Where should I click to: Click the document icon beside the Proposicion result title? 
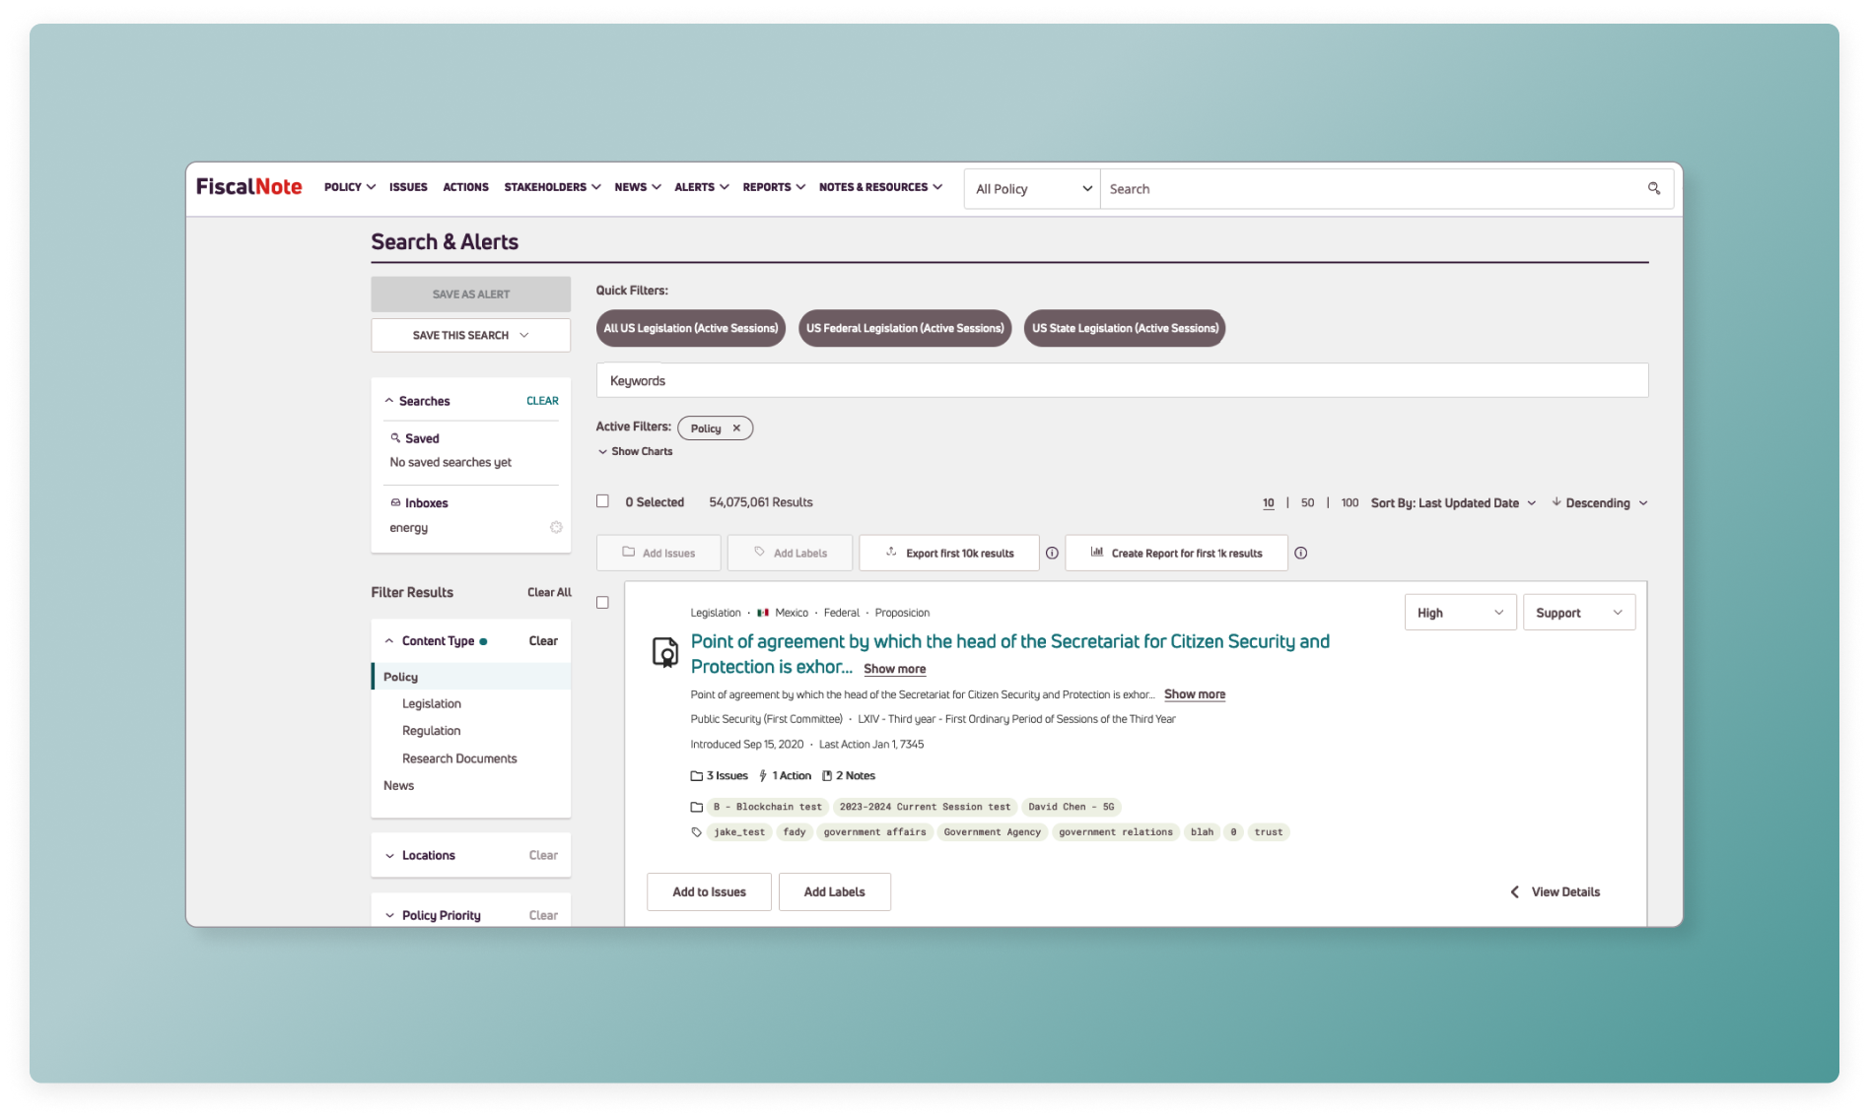[x=664, y=652]
